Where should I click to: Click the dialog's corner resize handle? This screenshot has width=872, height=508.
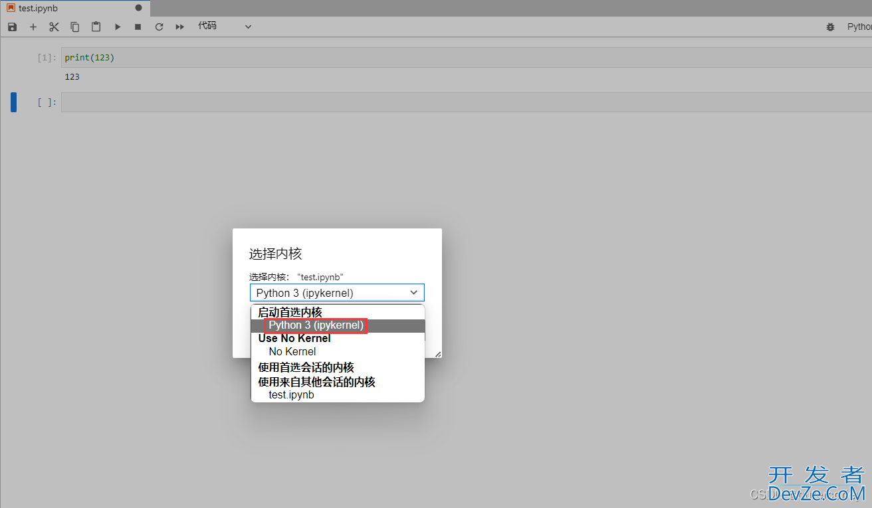(438, 355)
